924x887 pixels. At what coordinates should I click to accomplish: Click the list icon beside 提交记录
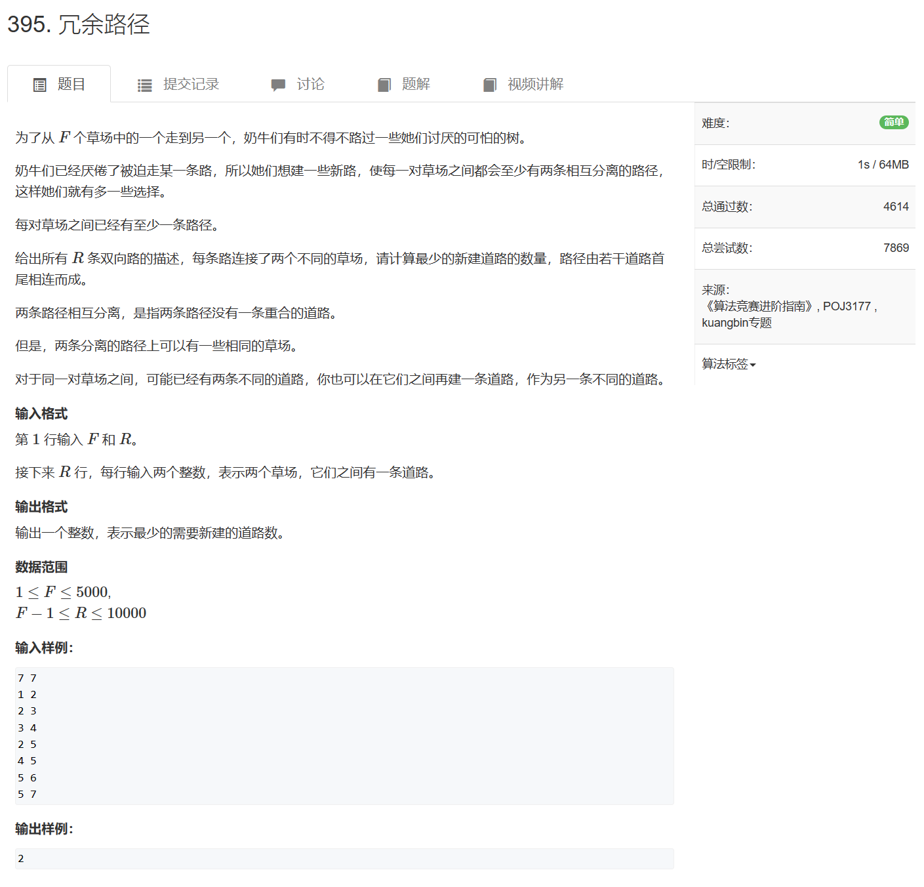pos(144,85)
